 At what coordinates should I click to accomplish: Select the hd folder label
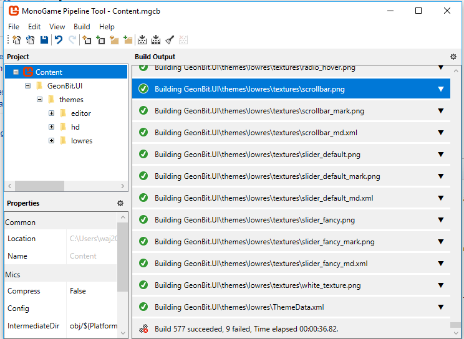(x=75, y=127)
